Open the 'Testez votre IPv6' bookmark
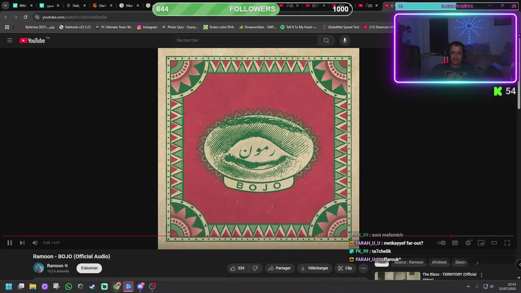521x293 pixels. (219, 27)
